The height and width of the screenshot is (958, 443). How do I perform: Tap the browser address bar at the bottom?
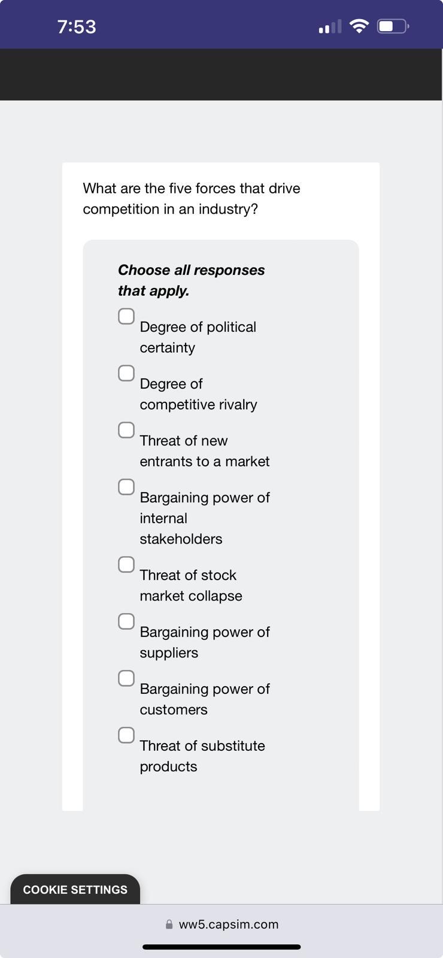coord(221,924)
